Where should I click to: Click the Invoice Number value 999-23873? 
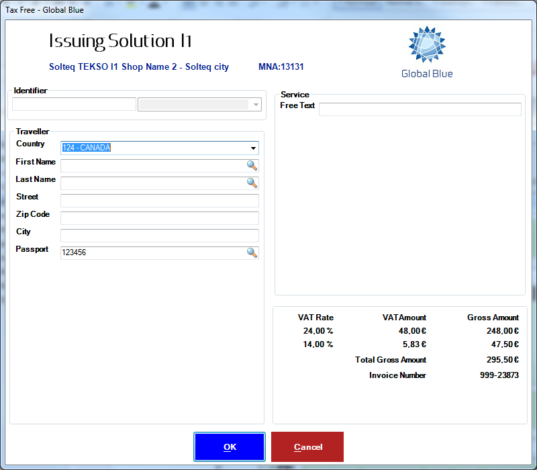[x=497, y=375]
